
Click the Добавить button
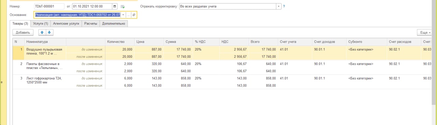[x=23, y=32]
